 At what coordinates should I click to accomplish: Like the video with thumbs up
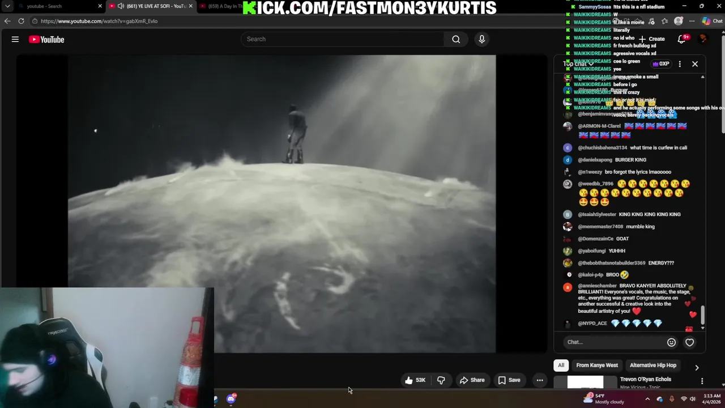coord(415,380)
